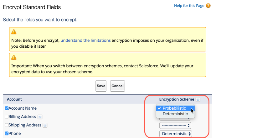Click the Save button
Image resolution: width=262 pixels, height=138 pixels.
click(101, 86)
